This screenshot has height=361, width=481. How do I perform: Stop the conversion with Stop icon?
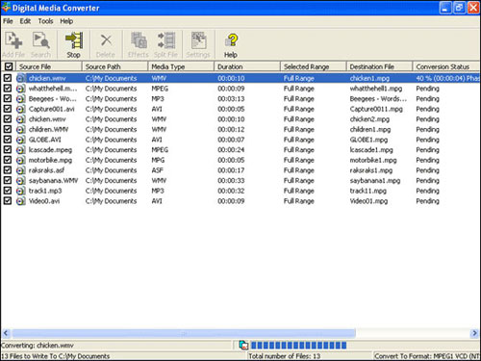tap(73, 44)
